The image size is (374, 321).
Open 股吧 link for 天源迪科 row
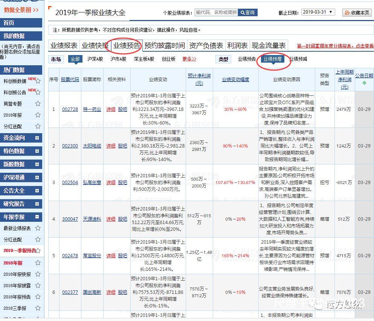pyautogui.click(x=123, y=219)
